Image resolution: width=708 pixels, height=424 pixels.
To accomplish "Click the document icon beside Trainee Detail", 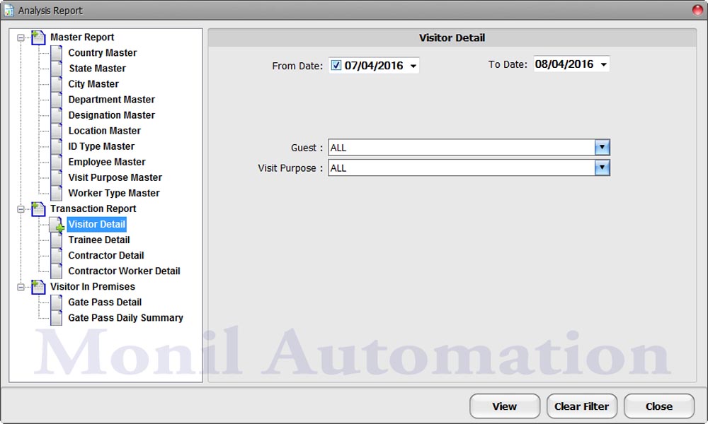I will click(57, 240).
